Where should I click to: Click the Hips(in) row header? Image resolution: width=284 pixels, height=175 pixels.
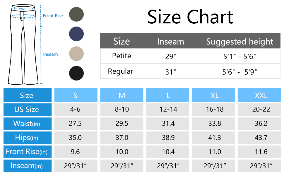27,138
